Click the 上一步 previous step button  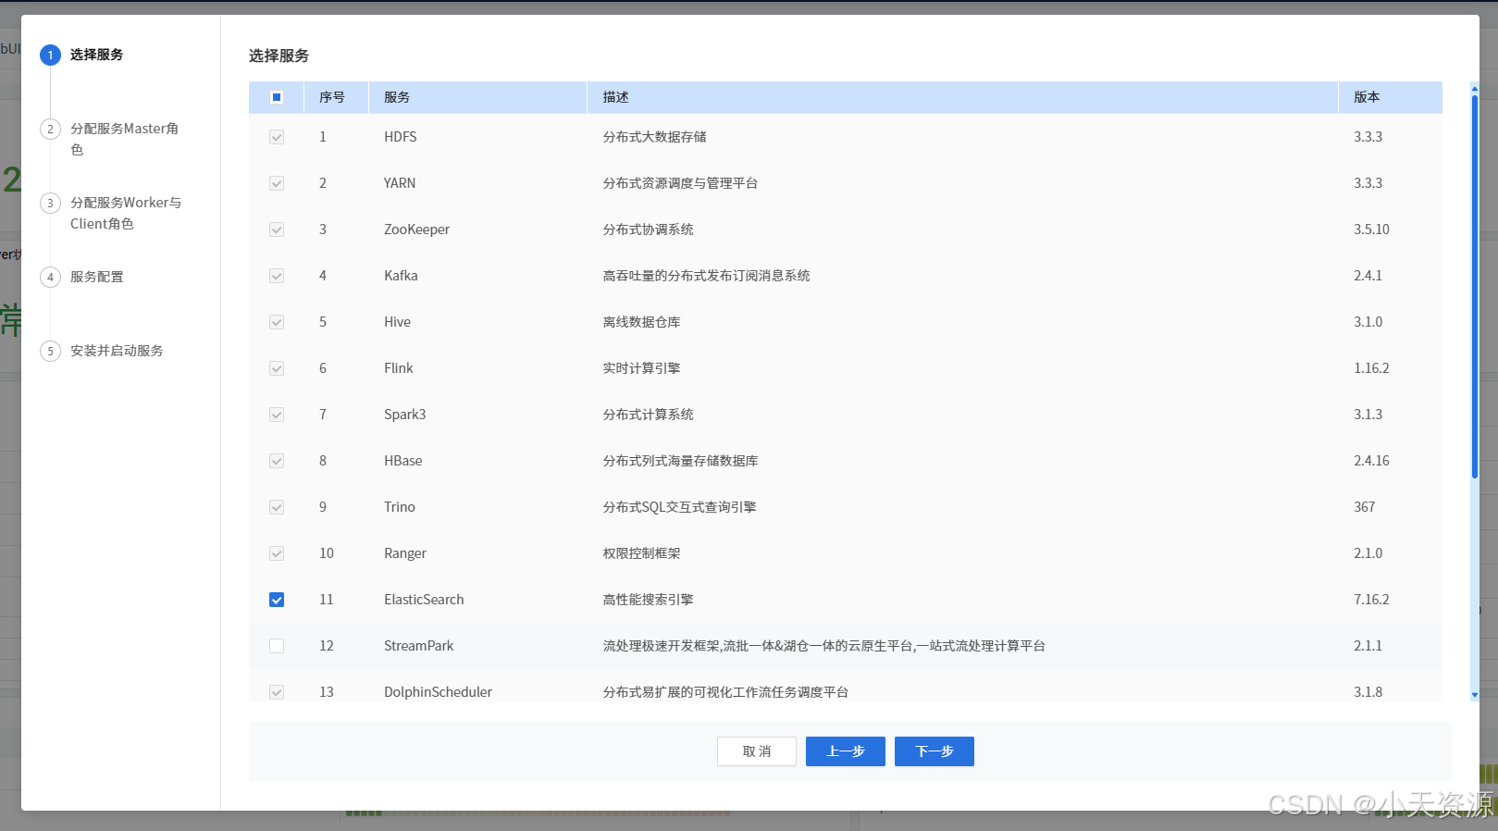[x=846, y=751]
